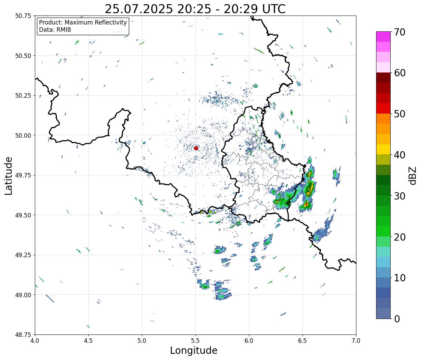421x359 pixels.
Task: Pick the dark maroon swatch just below 60 dBZ
Action: click(383, 78)
